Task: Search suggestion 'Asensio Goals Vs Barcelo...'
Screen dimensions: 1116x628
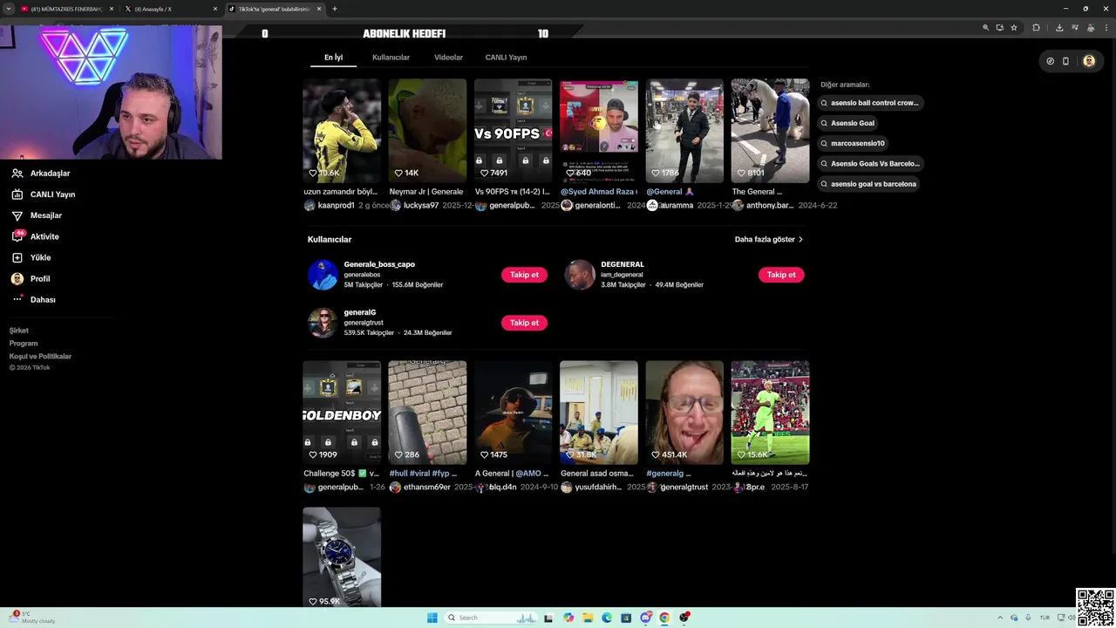Action: [x=870, y=163]
